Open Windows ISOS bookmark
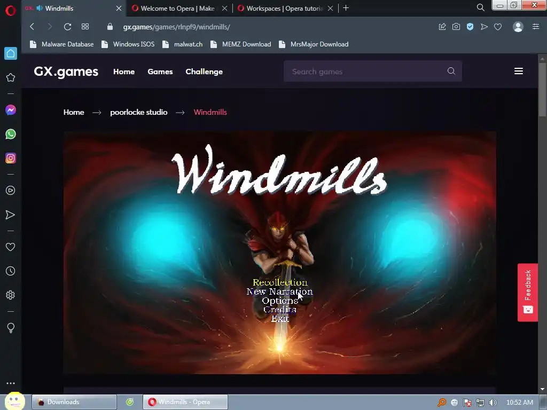Screen dimensions: 547x410 (x=128, y=44)
